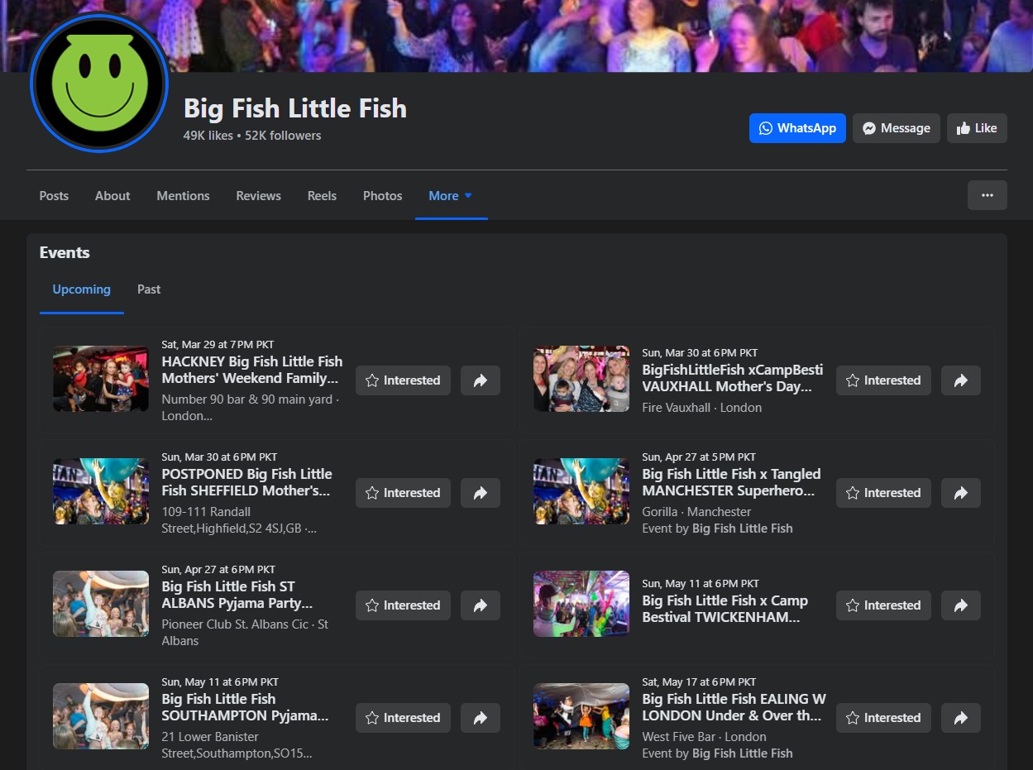
Task: Show the Photos tab
Action: 382,196
